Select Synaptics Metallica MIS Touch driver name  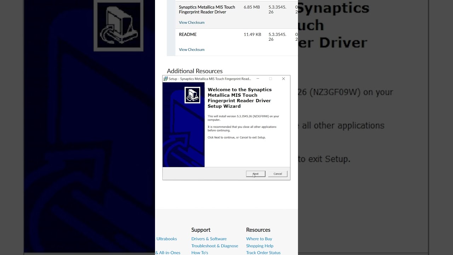[207, 10]
